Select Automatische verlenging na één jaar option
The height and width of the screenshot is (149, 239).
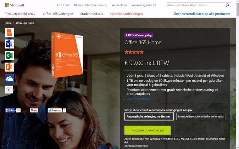pyautogui.click(x=149, y=116)
